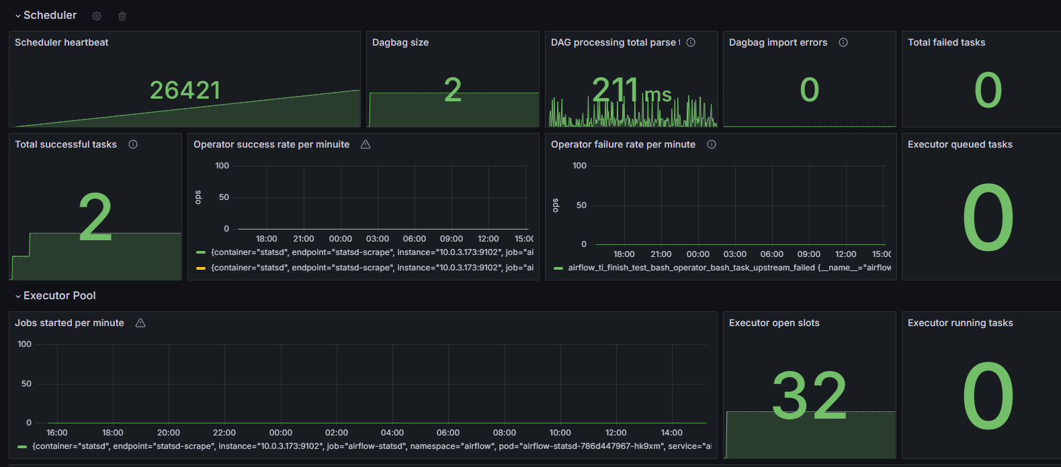Open Scheduler heartbeat panel title menu
Screen dimensions: 1061x467
pos(62,42)
